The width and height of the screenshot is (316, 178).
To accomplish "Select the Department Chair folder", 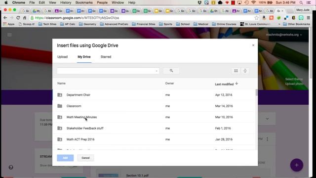I will [x=155, y=95].
